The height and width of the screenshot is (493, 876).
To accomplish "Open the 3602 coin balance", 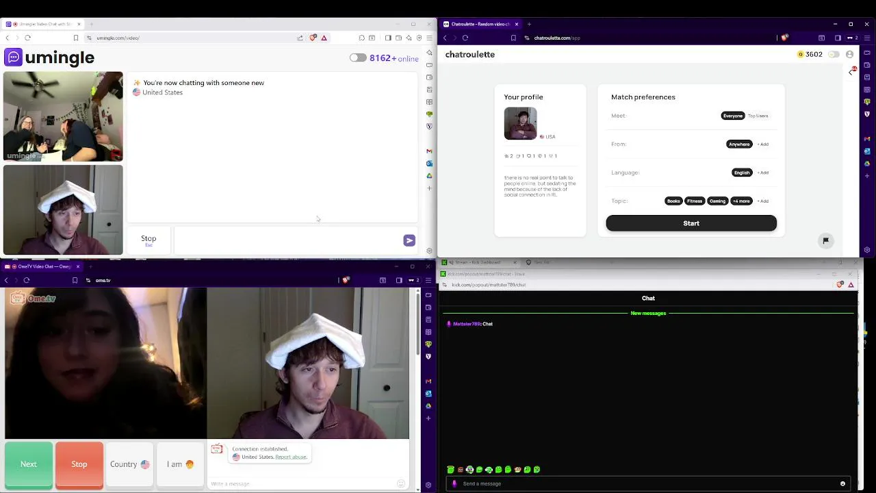I will (x=810, y=54).
